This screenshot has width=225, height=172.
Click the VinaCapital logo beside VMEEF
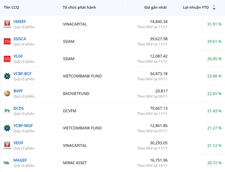tap(7, 24)
